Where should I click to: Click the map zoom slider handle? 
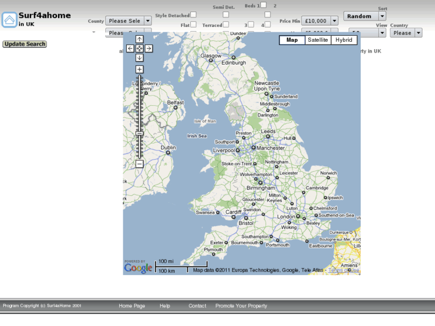[139, 133]
